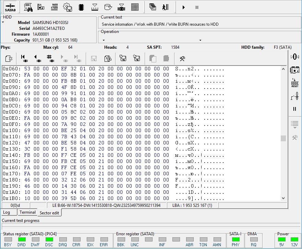Jump to the first sector
302x249 pixels.
(x=24, y=58)
